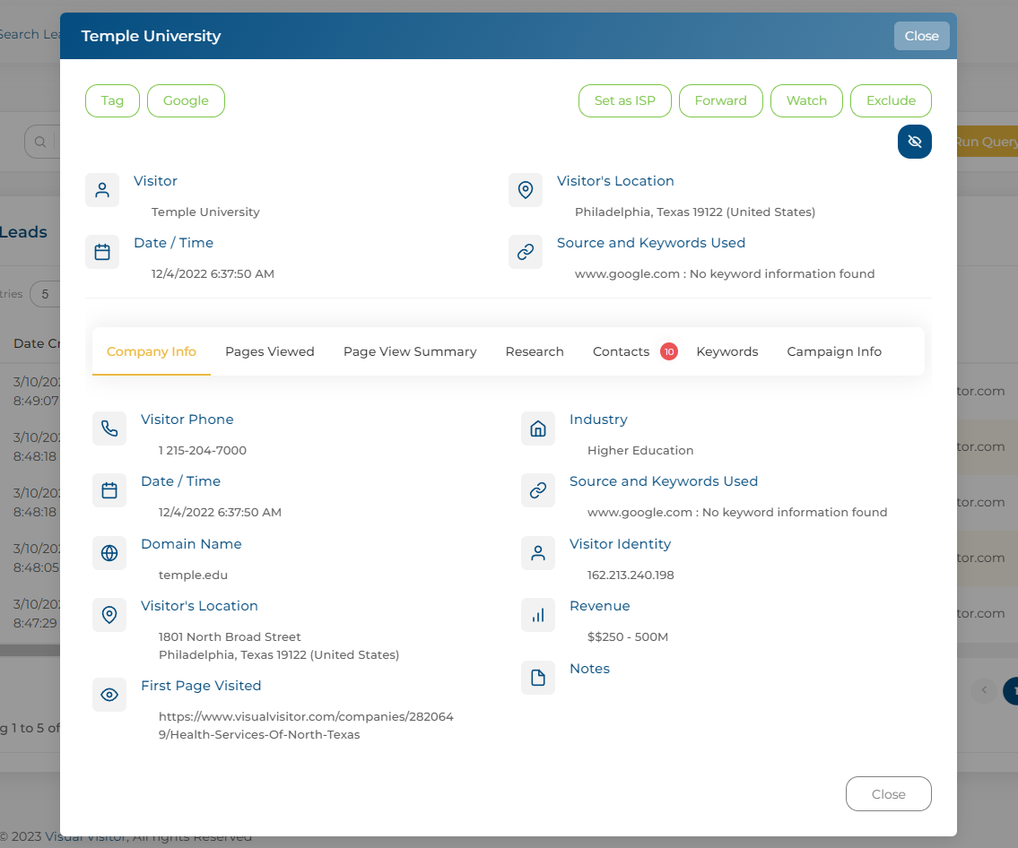The width and height of the screenshot is (1018, 848).
Task: Open the Pages Viewed tab
Action: [269, 351]
